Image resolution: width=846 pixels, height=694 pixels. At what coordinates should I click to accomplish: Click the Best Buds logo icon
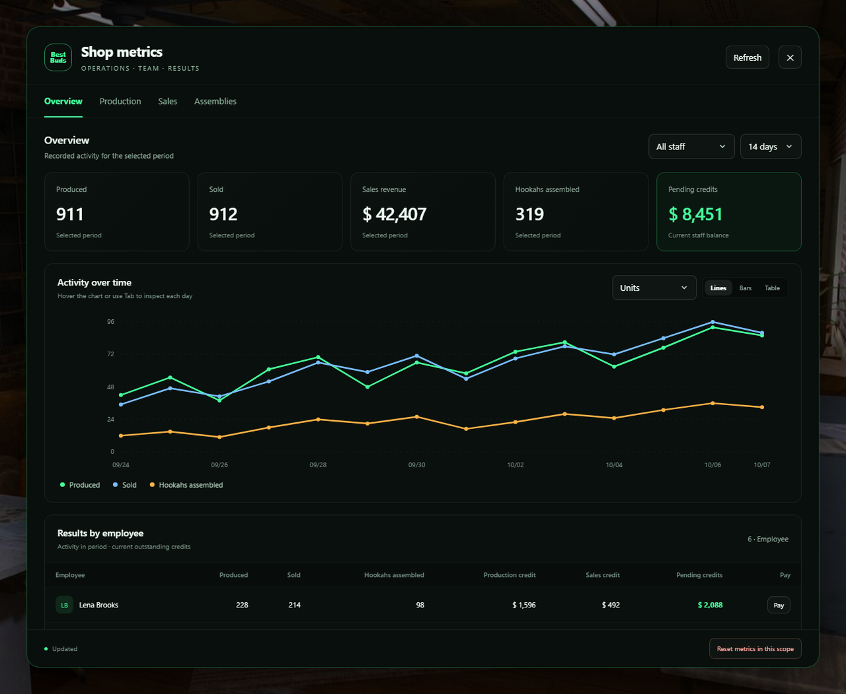(x=58, y=58)
